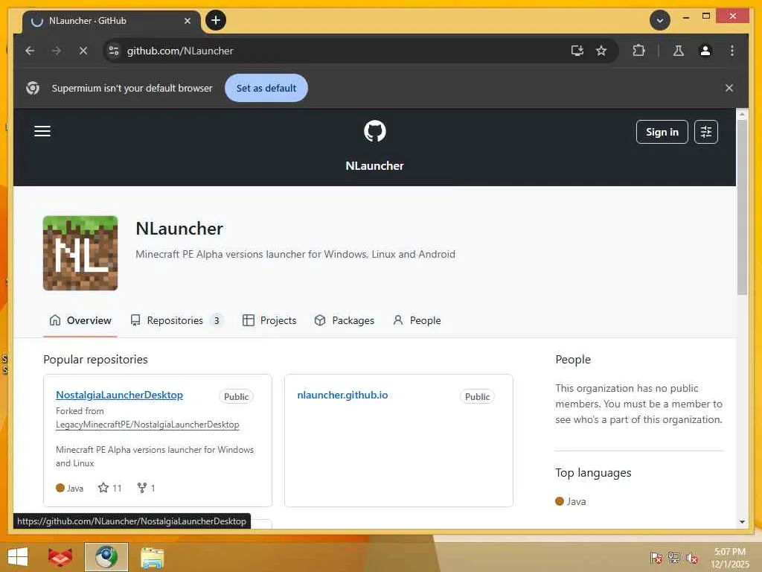Click the Supermium browser taskbar icon

[106, 557]
